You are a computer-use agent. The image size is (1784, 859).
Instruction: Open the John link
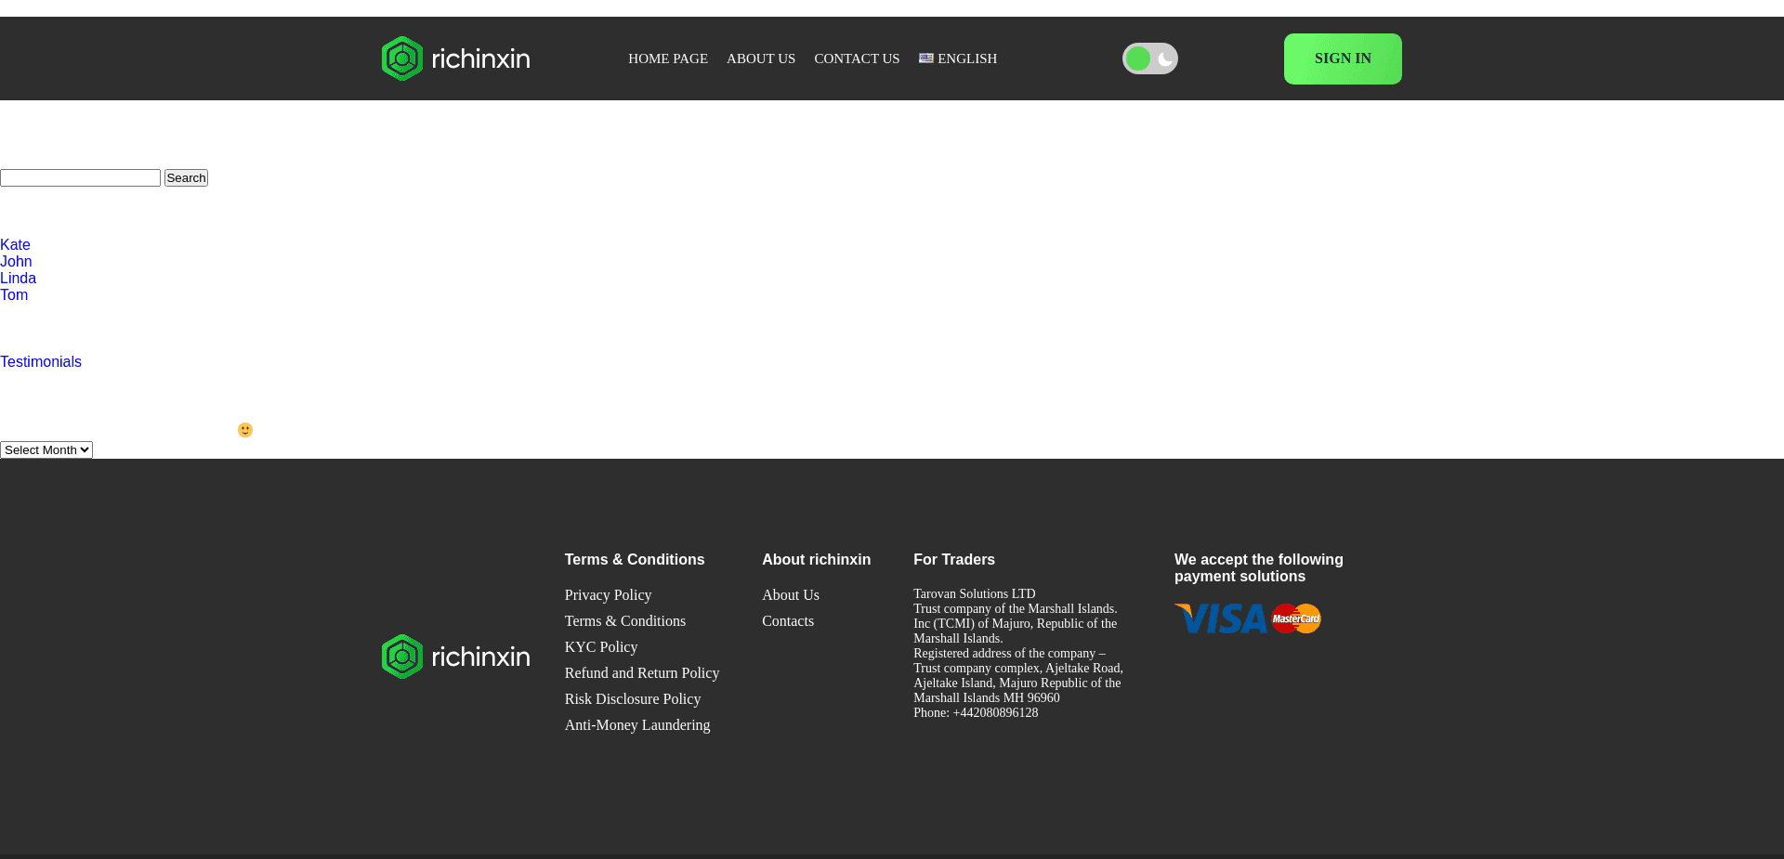pos(16,262)
